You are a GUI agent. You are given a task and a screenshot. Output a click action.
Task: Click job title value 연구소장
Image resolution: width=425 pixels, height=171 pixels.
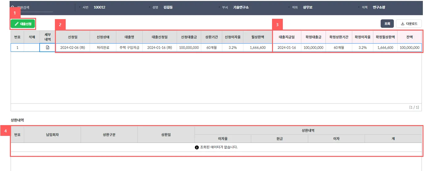click(x=379, y=7)
